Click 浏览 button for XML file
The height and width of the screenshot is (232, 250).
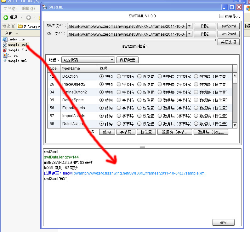(x=205, y=34)
